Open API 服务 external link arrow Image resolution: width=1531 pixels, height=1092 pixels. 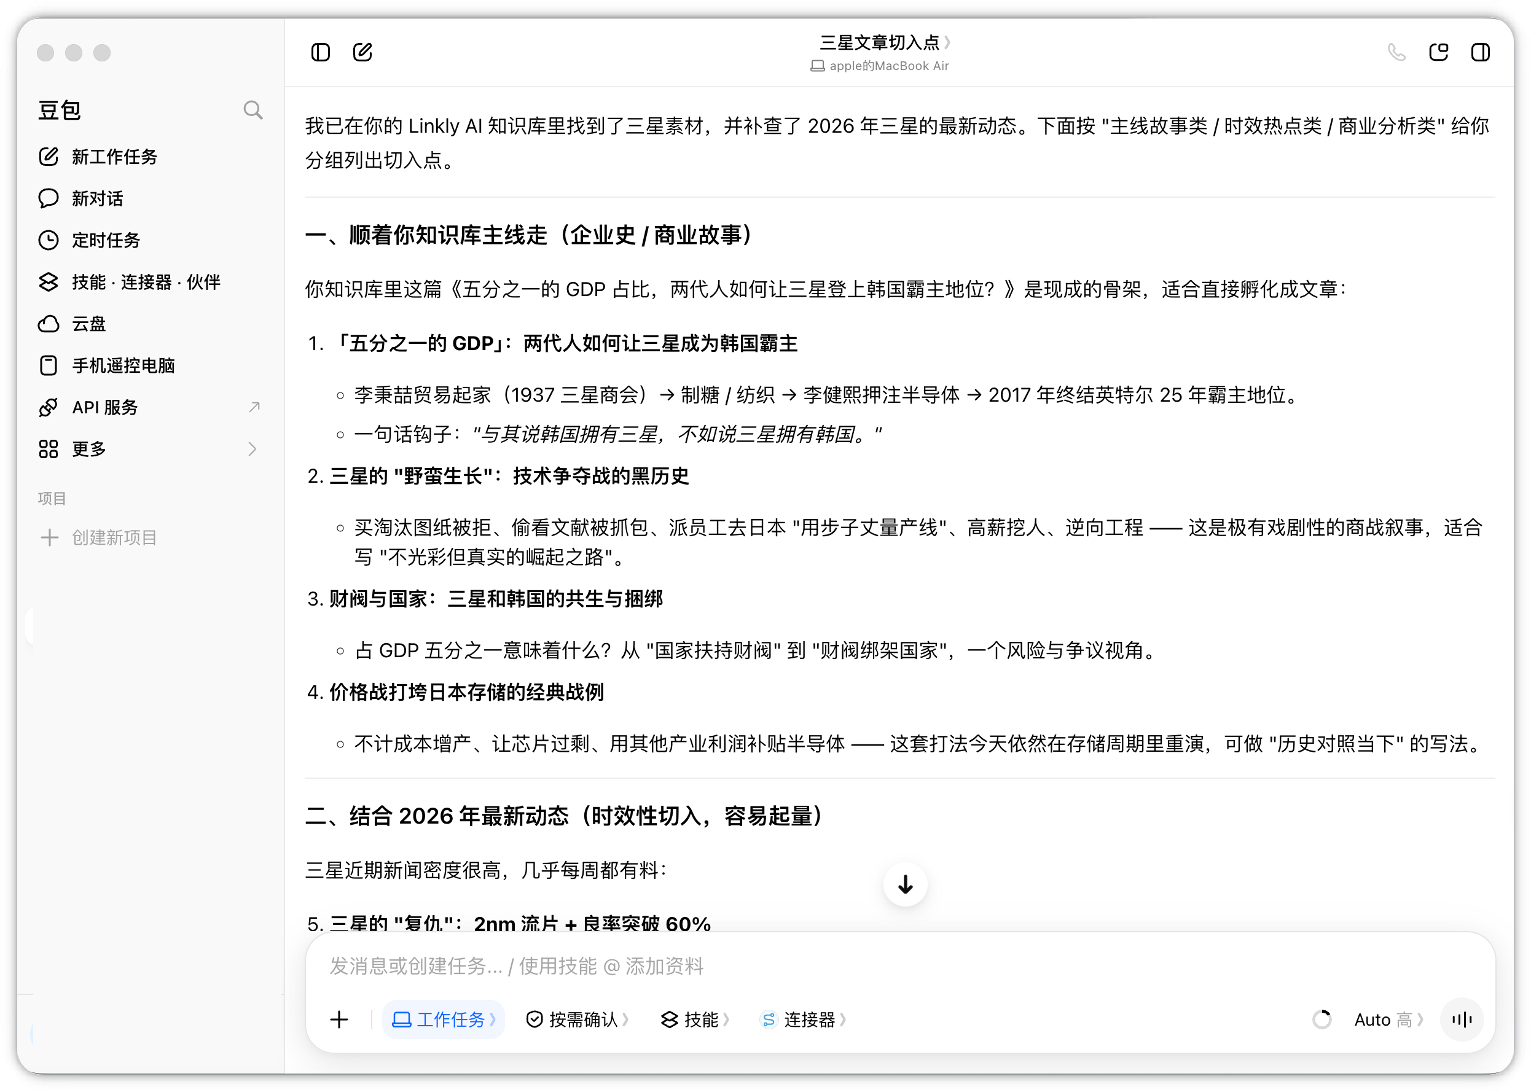coord(254,407)
